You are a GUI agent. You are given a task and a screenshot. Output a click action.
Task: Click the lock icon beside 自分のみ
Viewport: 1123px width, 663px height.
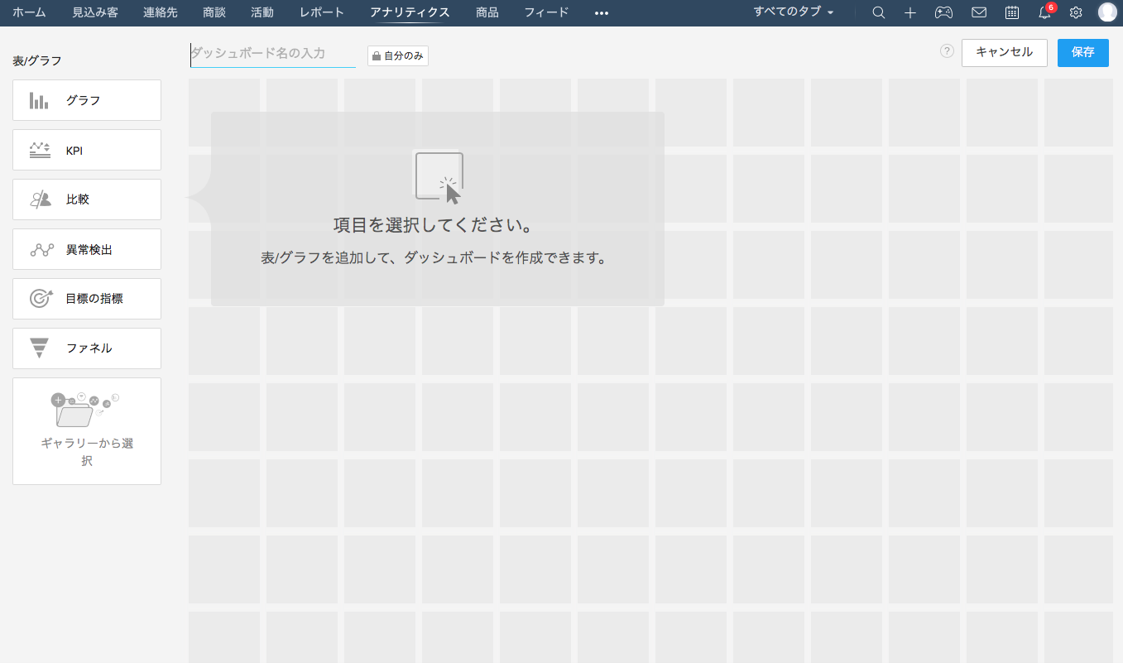[x=377, y=56]
